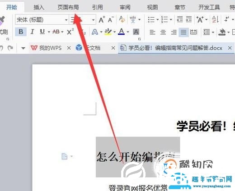Expand numbered list style dropdown arrow
Viewport: 235px width, 191px height.
(171, 19)
